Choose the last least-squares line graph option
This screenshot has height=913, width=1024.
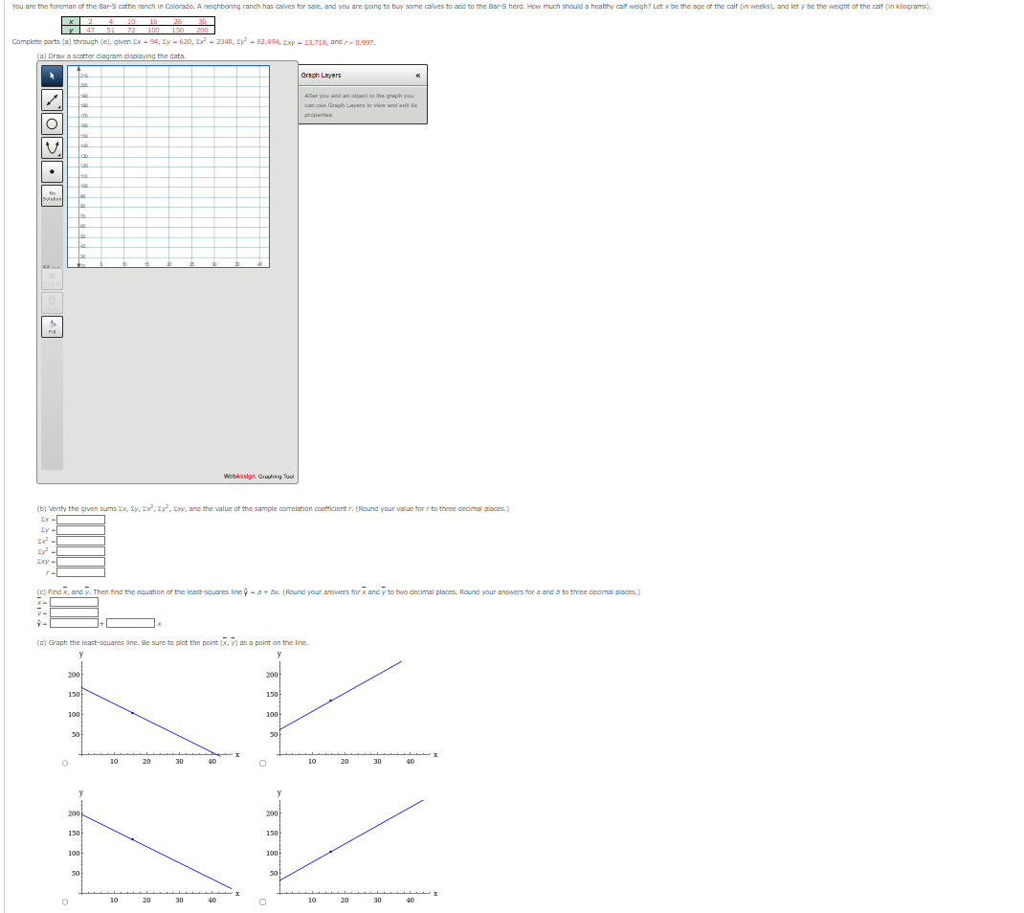261,902
